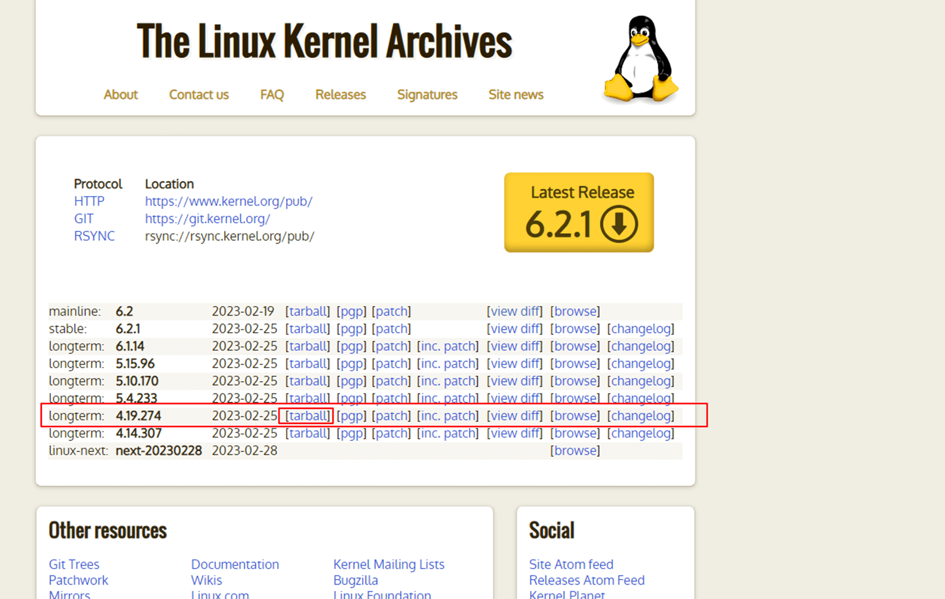Download tarball for longterm 6.1.14
The height and width of the screenshot is (599, 945).
(x=308, y=346)
